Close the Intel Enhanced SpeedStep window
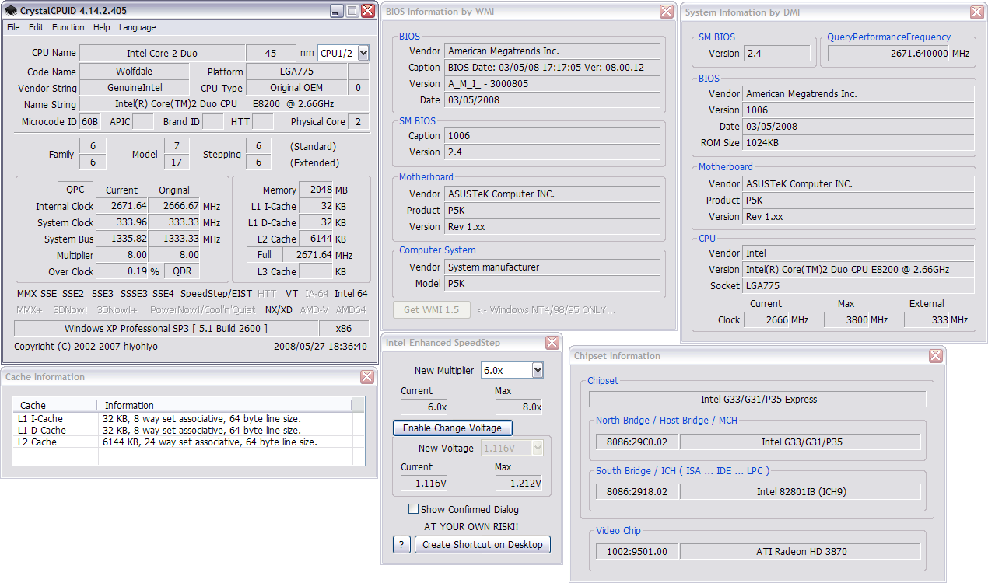Viewport: 988px width, 583px height. click(552, 343)
